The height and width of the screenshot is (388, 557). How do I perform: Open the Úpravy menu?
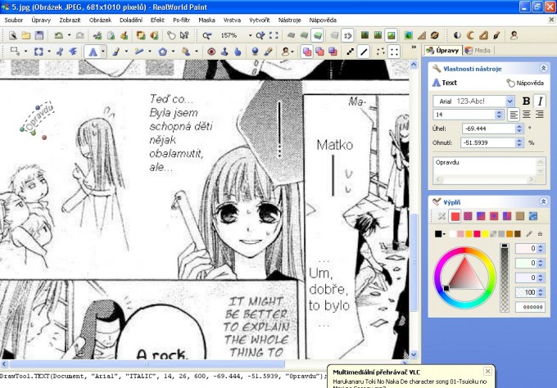point(41,20)
